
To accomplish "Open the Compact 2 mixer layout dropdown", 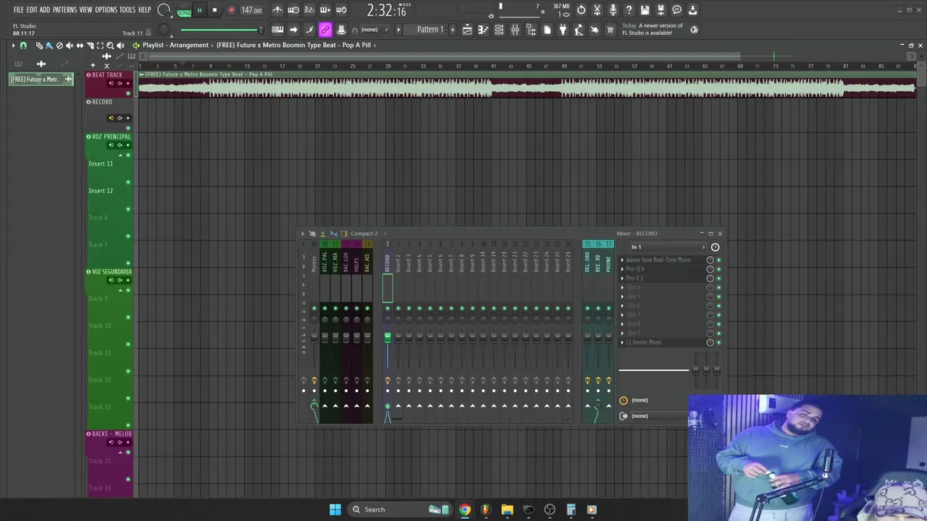I will coord(364,233).
